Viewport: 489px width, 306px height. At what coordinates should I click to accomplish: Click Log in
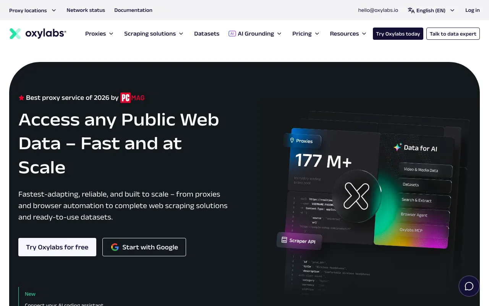(473, 10)
